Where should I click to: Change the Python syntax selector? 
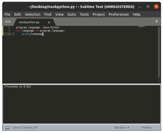[147, 128]
